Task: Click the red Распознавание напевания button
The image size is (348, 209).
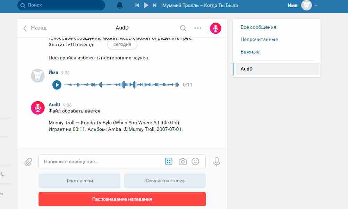Action: point(122,199)
